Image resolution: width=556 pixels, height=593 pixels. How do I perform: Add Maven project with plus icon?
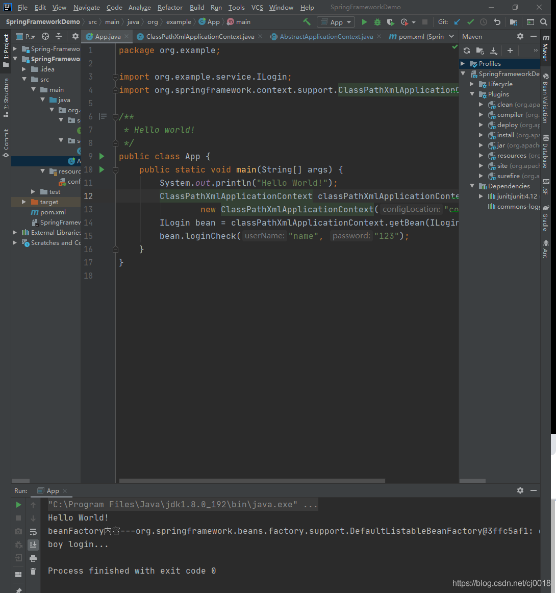pyautogui.click(x=510, y=51)
